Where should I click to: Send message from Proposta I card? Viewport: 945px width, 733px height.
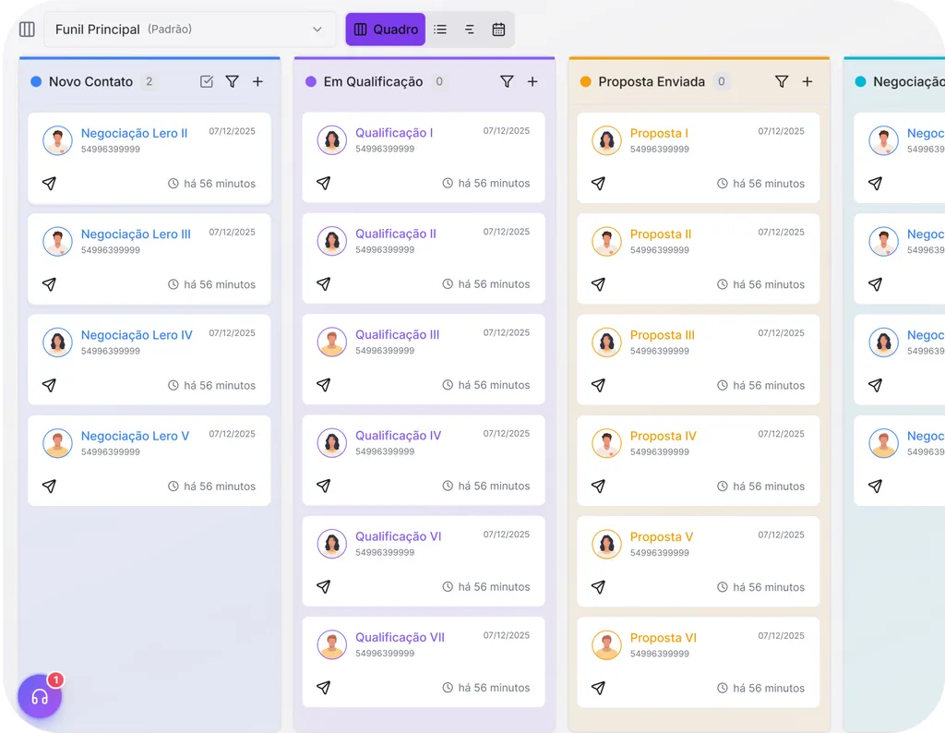(598, 183)
